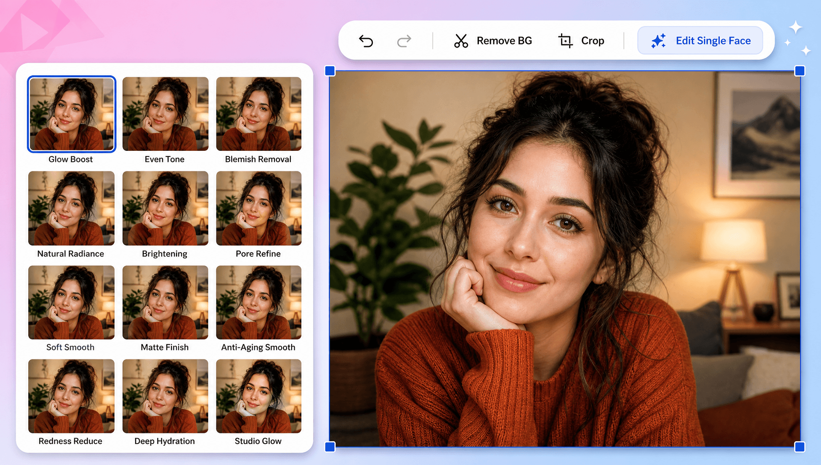Screen dimensions: 821x465
Task: Click the main portrait photo on the canvas
Action: coord(565,259)
